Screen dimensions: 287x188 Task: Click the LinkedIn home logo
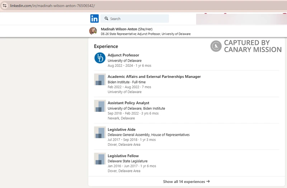[x=94, y=19]
